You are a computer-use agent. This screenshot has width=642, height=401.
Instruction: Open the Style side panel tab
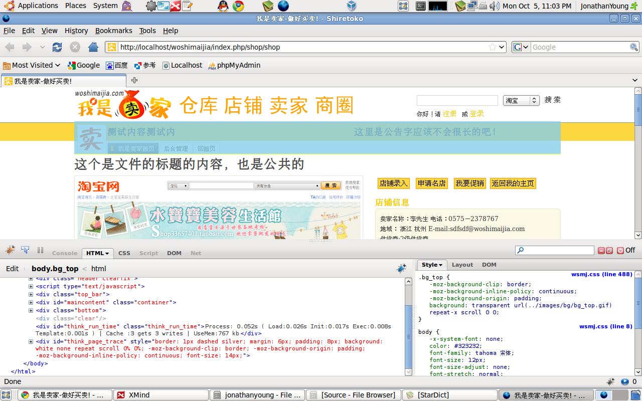click(x=432, y=265)
